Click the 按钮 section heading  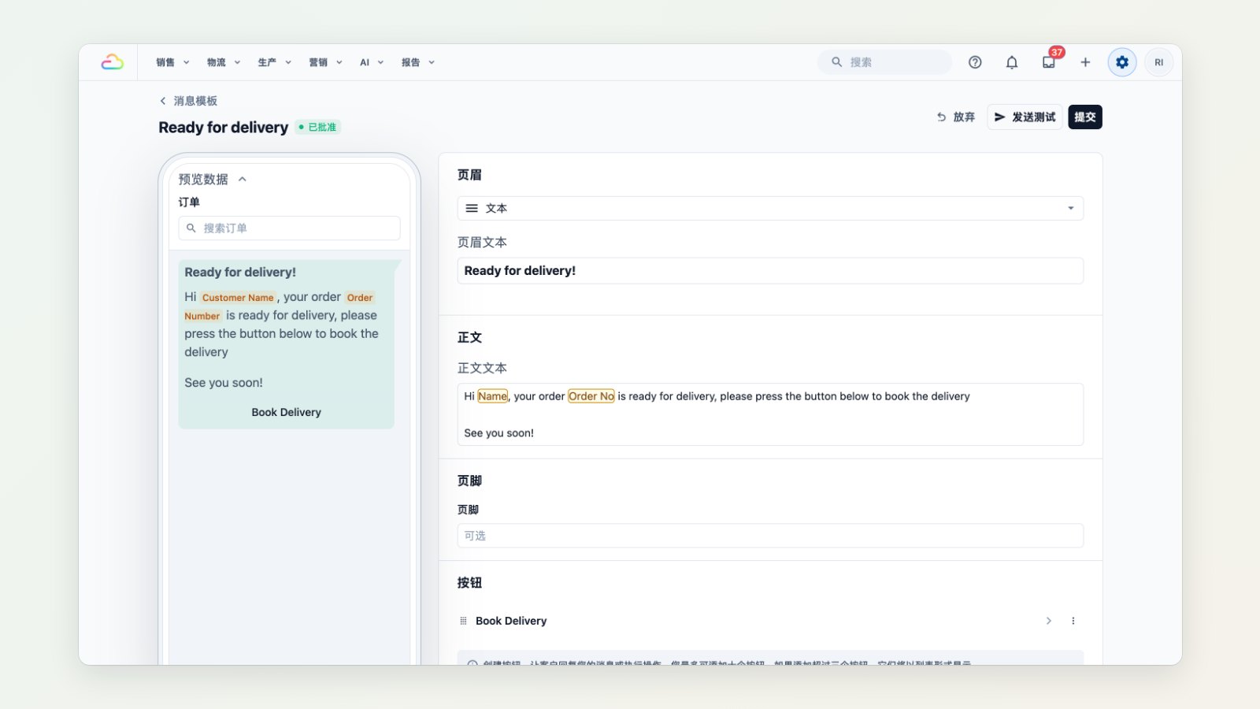point(469,582)
